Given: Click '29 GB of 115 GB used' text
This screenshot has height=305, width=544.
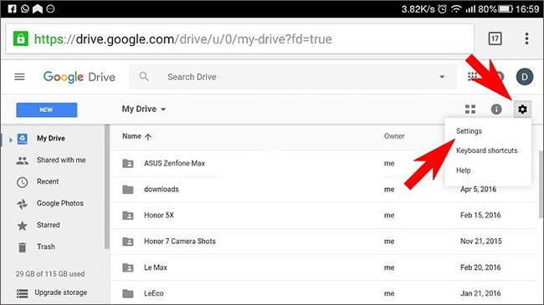Looking at the screenshot, I should click(50, 274).
